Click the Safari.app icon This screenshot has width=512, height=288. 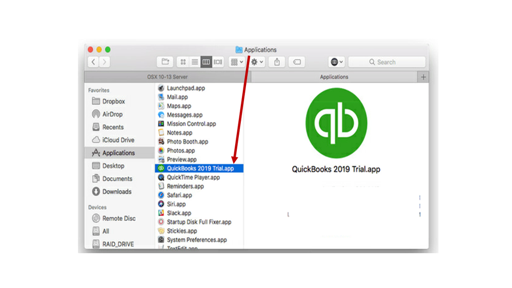coord(161,195)
